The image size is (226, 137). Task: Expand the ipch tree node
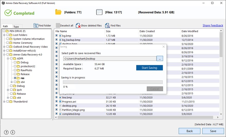pyautogui.click(x=8, y=90)
